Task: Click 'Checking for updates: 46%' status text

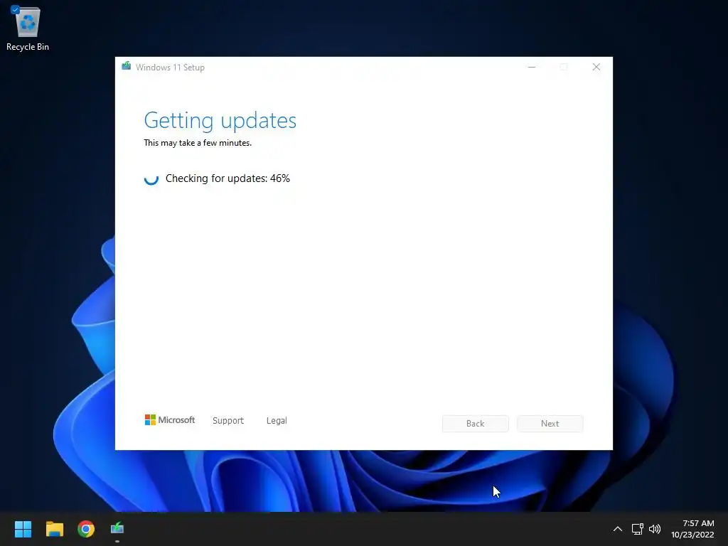Action: point(227,178)
